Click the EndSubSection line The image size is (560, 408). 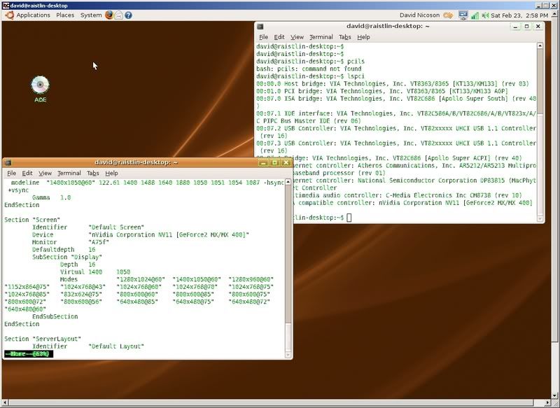tap(55, 316)
